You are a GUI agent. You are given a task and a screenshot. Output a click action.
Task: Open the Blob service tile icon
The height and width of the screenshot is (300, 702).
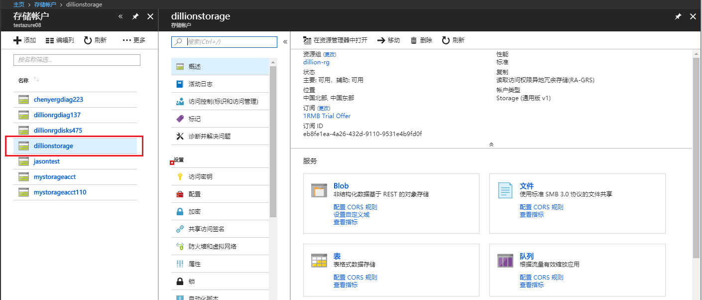coord(319,190)
